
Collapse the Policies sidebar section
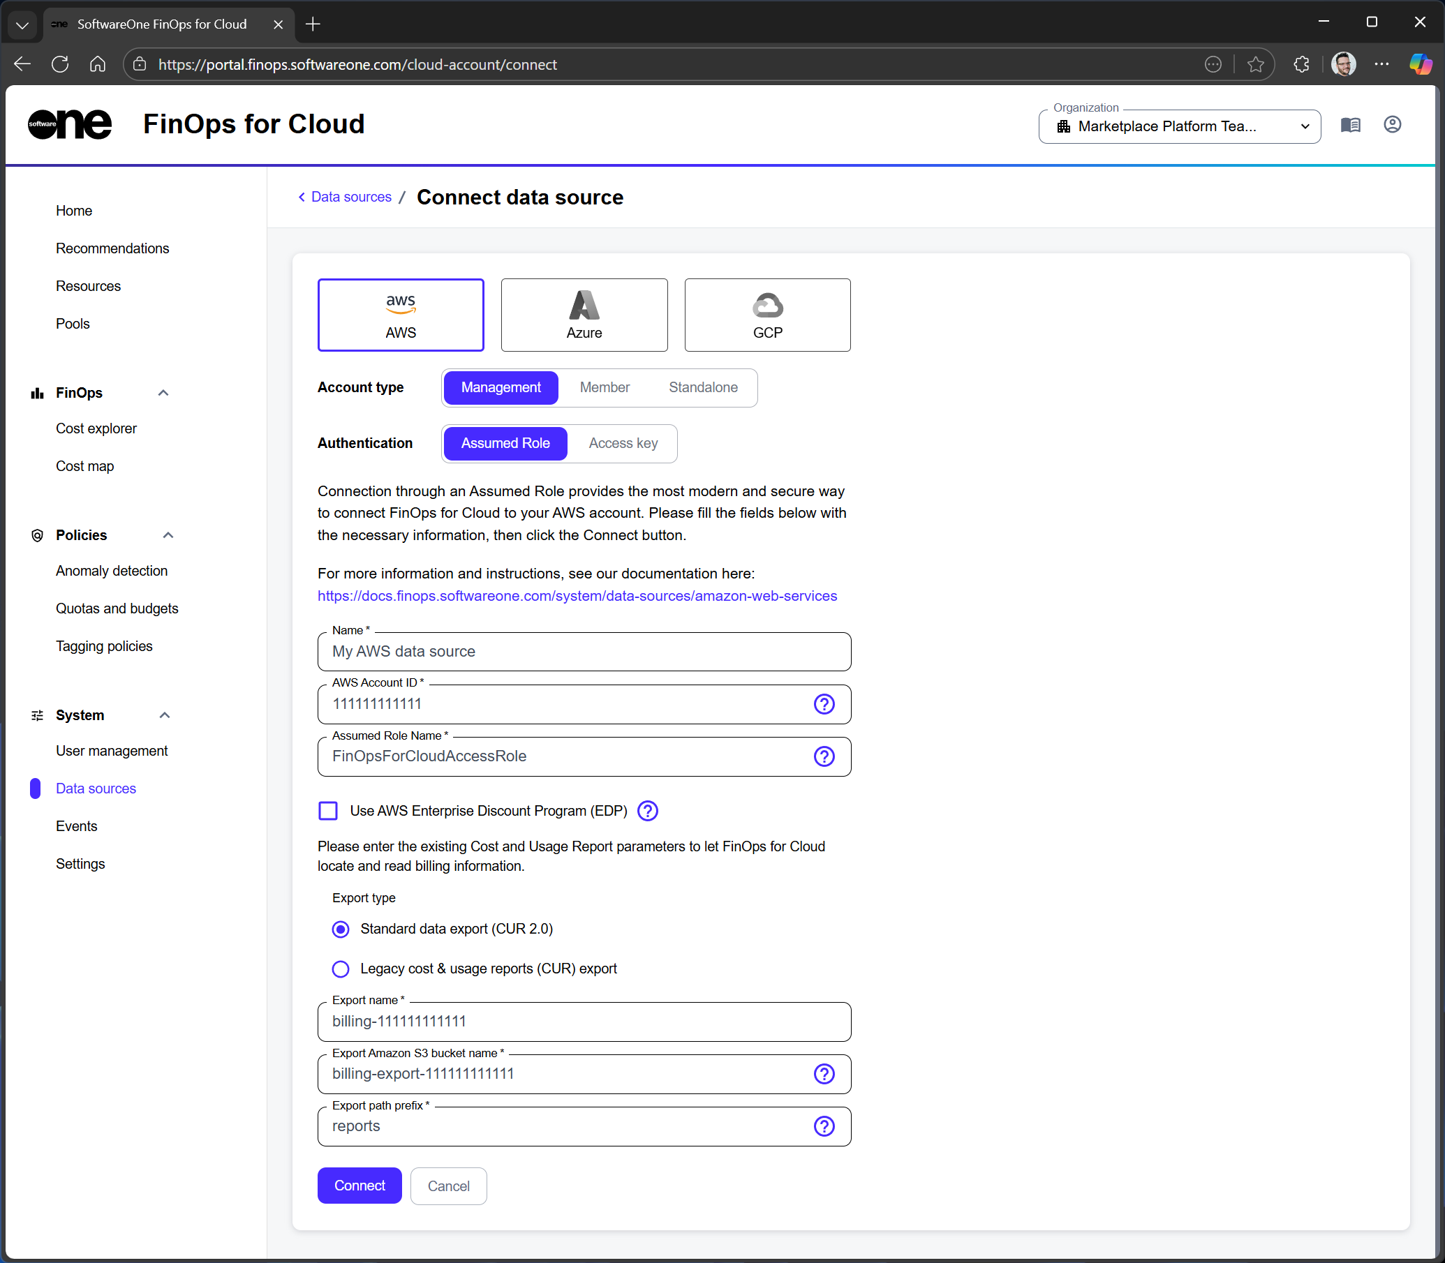pyautogui.click(x=168, y=535)
